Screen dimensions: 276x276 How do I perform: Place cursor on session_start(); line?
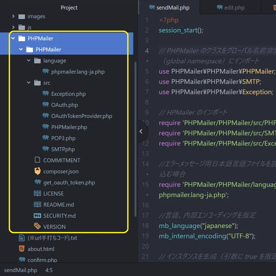point(181,30)
